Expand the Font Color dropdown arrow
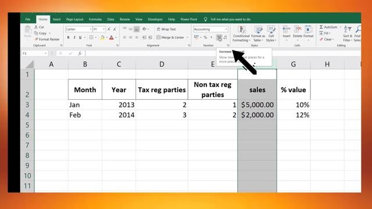 pos(116,37)
